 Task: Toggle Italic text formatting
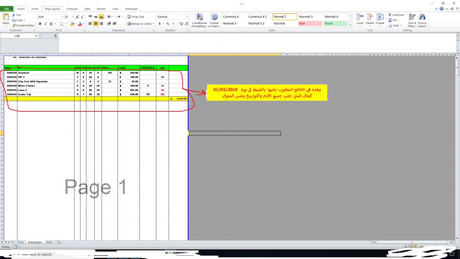click(x=46, y=23)
